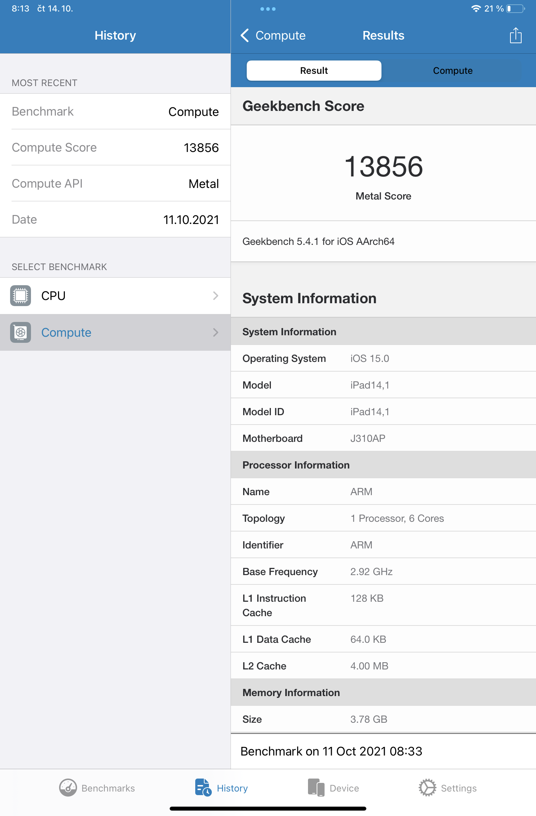Tap the MOST RECENT section label

pyautogui.click(x=44, y=83)
